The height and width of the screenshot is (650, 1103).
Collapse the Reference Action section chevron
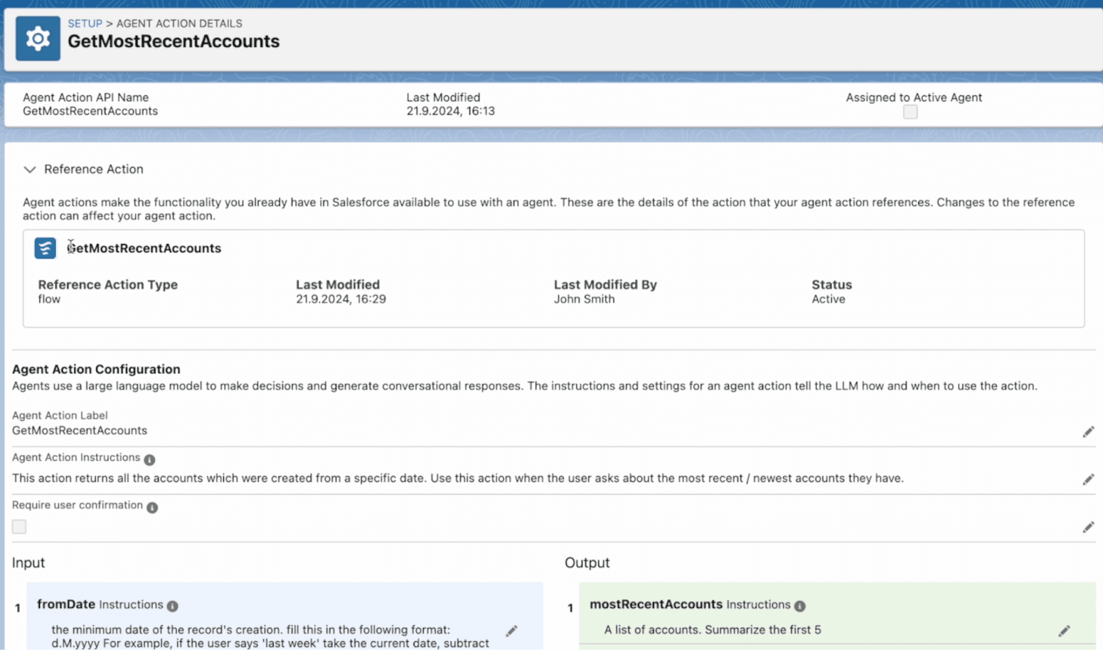pos(30,170)
